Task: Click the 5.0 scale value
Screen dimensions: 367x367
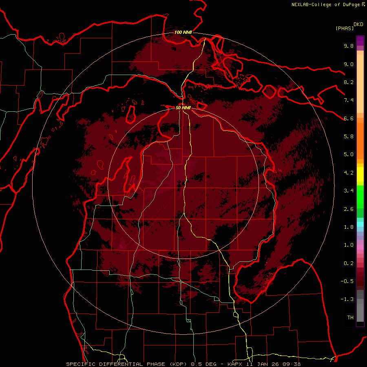Action: click(x=349, y=155)
